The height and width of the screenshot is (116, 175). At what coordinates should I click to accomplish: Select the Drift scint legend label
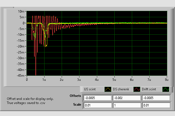[149, 89]
